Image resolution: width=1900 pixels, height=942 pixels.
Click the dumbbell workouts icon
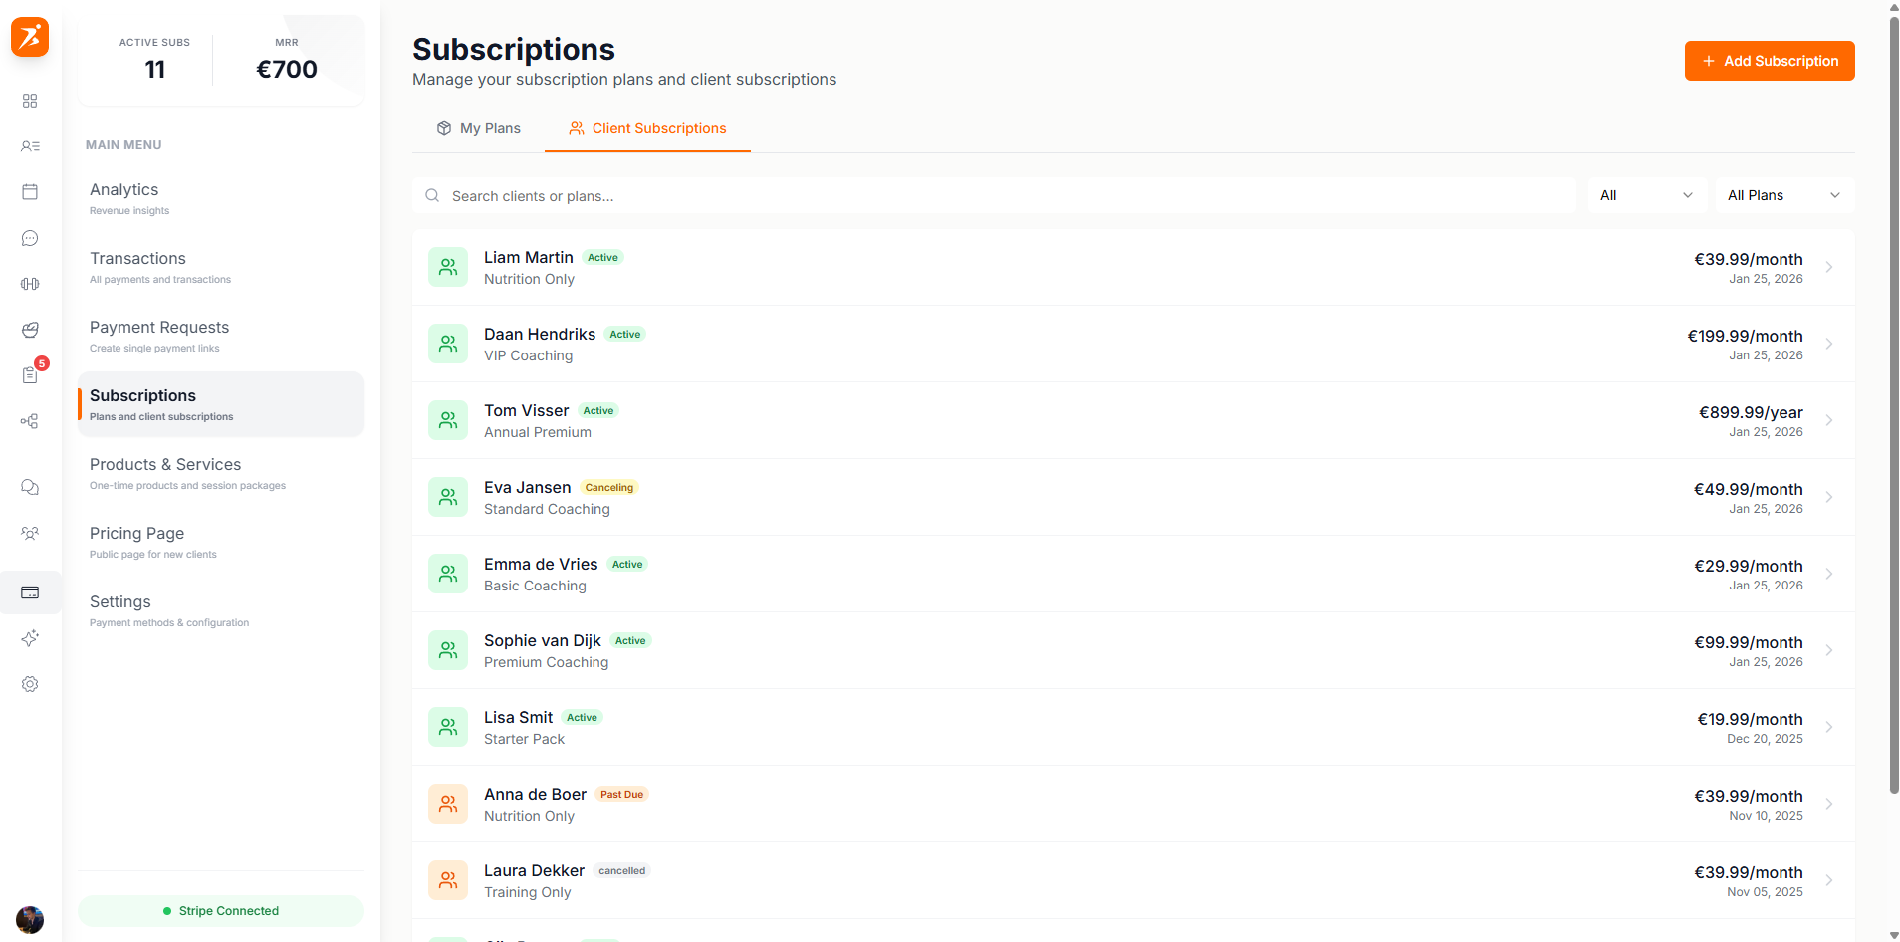[x=30, y=284]
